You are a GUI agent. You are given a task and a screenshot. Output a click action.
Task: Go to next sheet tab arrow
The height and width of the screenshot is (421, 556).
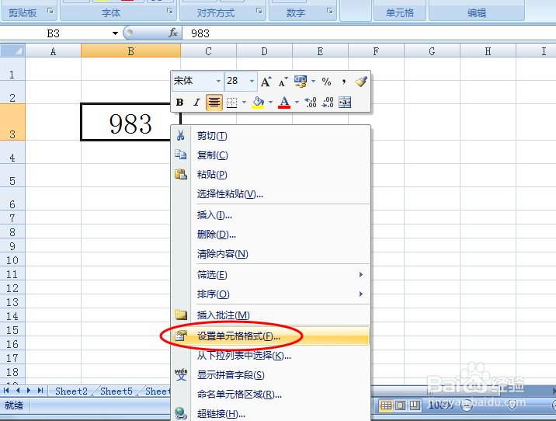(x=29, y=391)
